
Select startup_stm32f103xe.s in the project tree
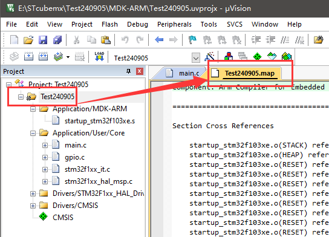tap(100, 121)
